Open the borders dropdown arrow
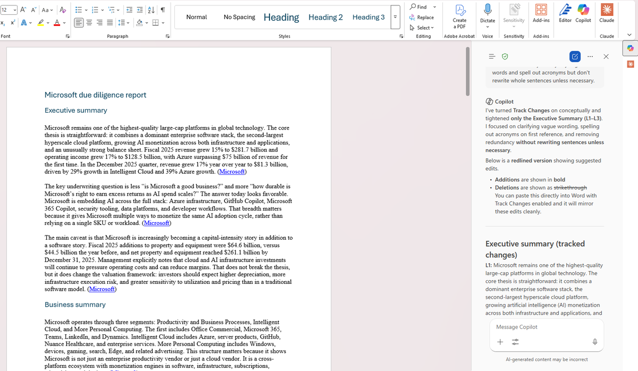 point(163,22)
